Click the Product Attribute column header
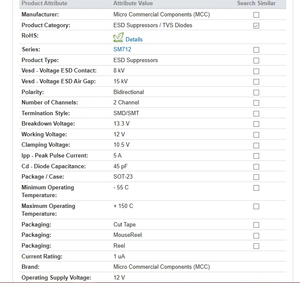The width and height of the screenshot is (300, 283). (x=44, y=3)
